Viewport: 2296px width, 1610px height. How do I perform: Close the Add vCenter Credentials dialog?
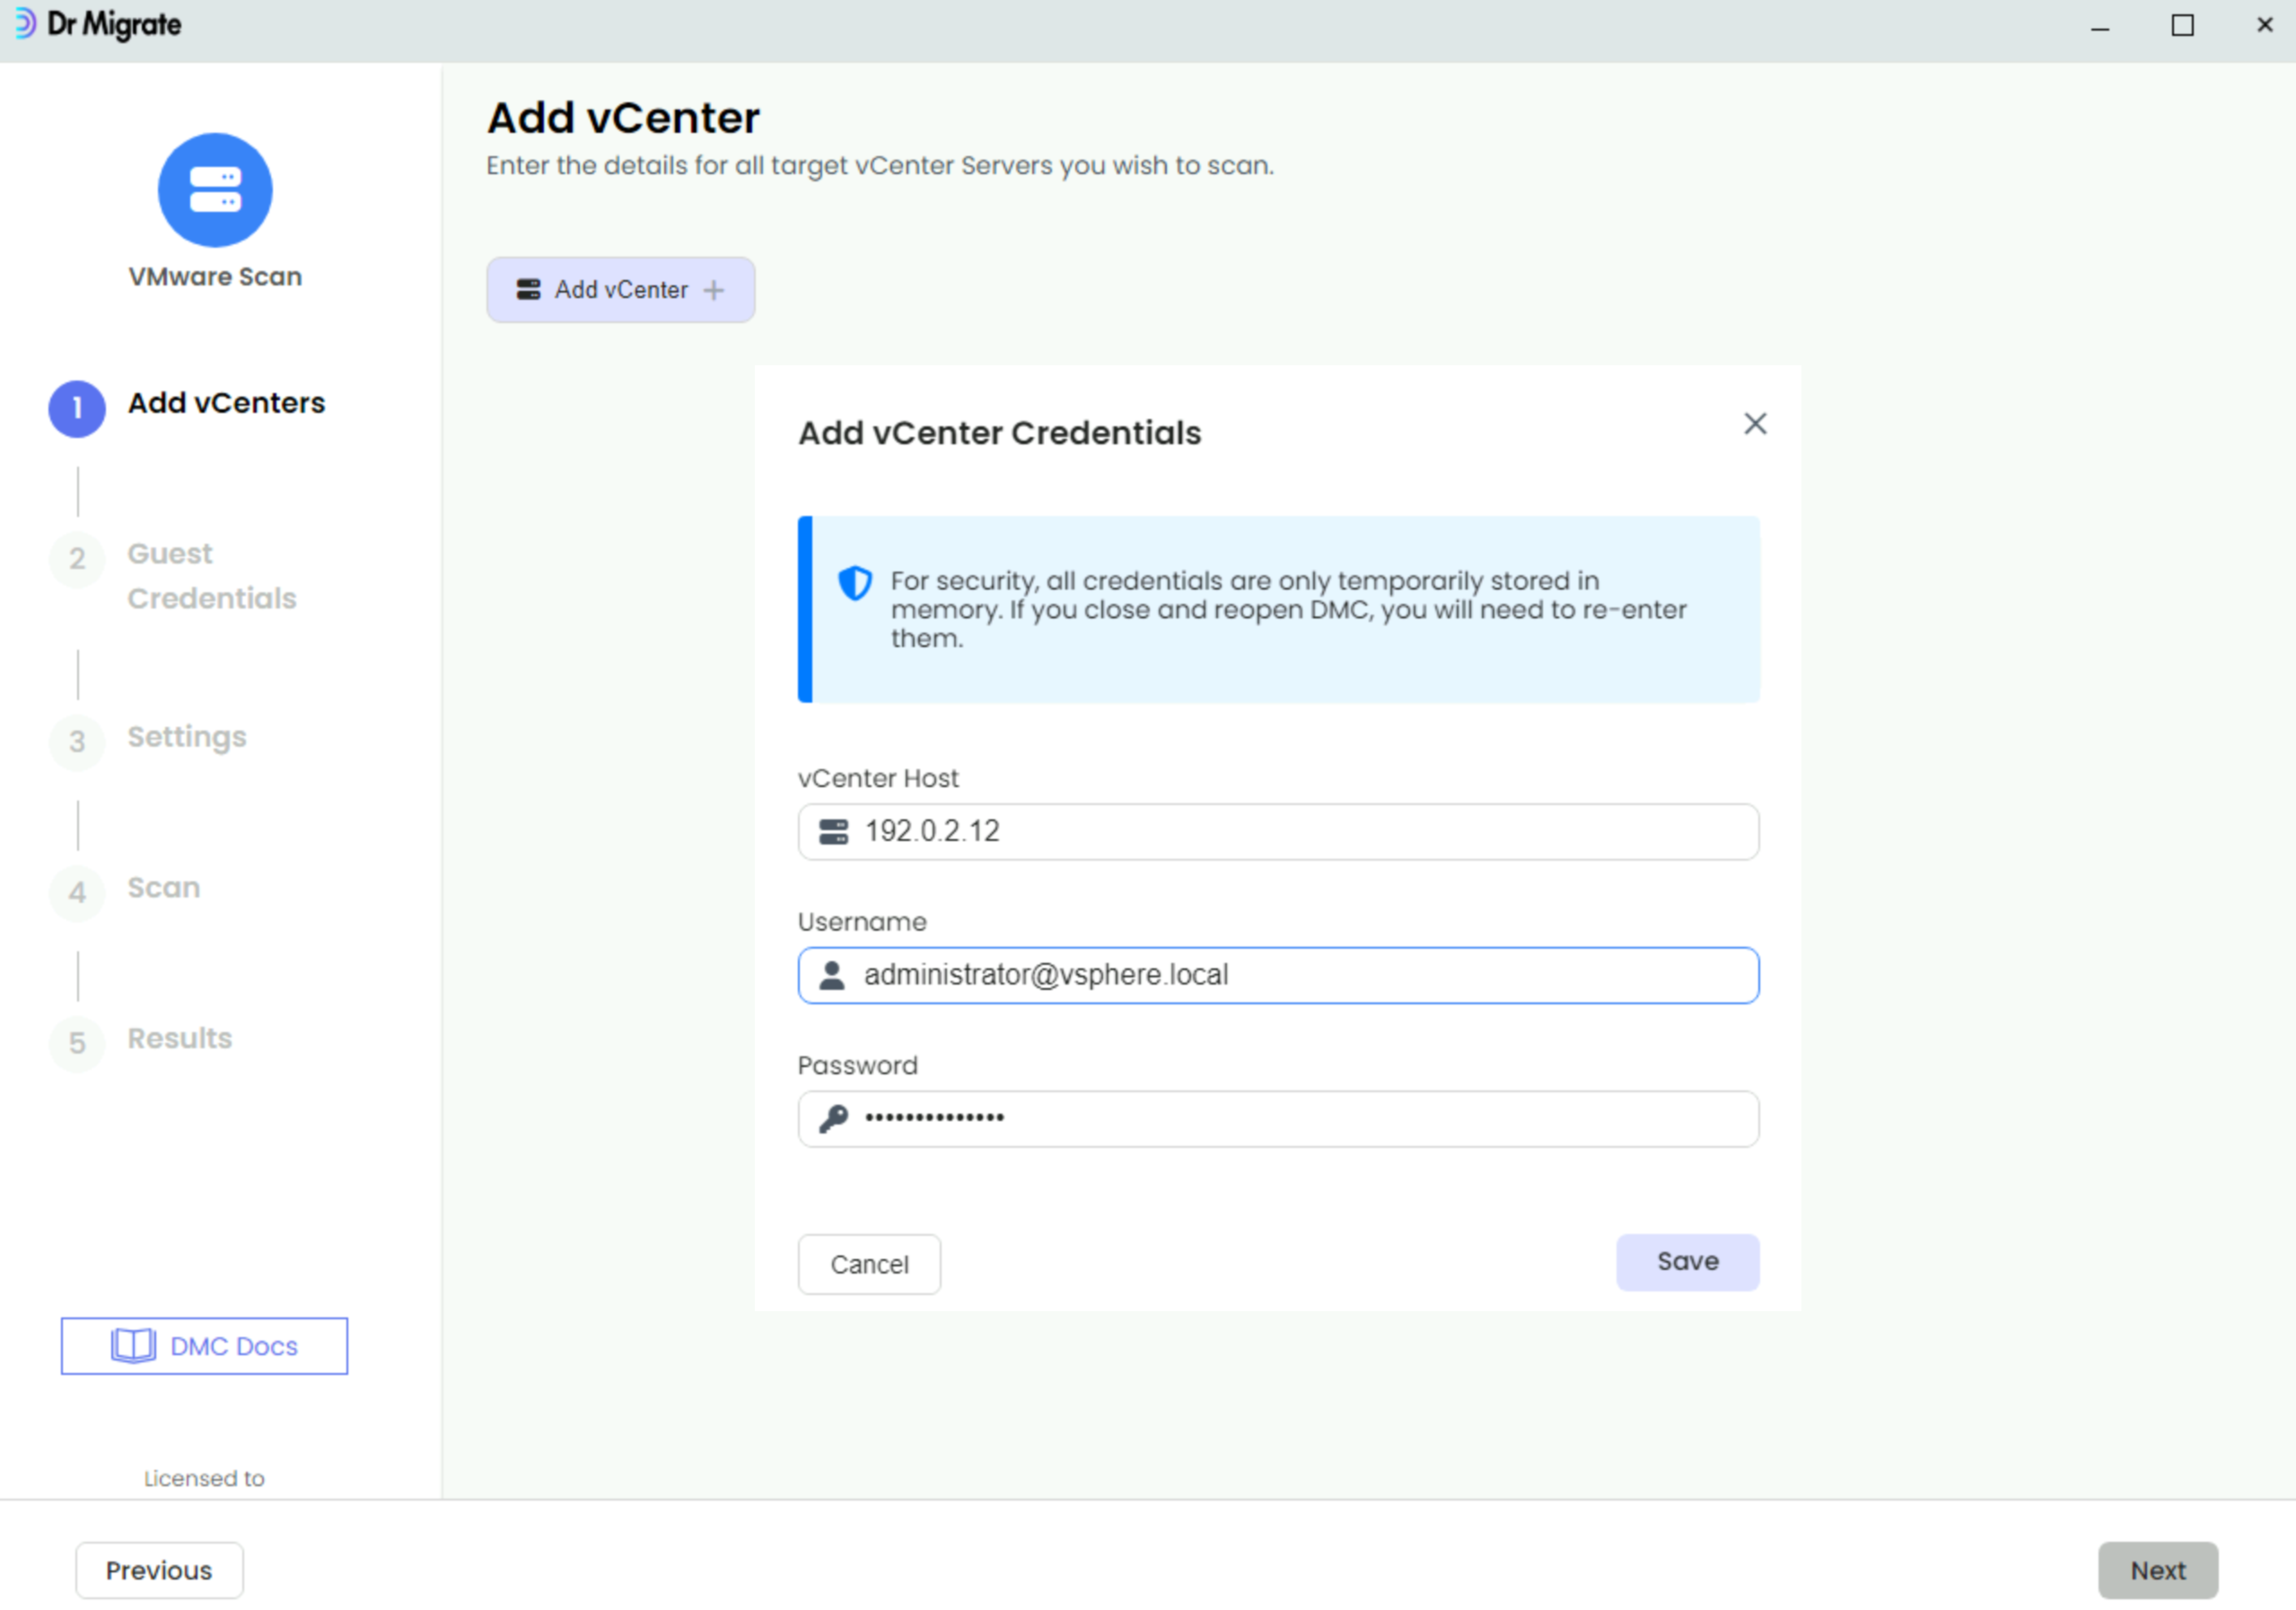pos(1755,424)
